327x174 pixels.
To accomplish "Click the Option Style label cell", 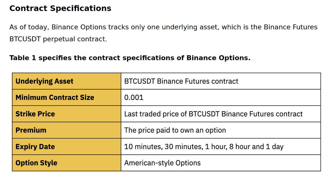I will (66, 163).
